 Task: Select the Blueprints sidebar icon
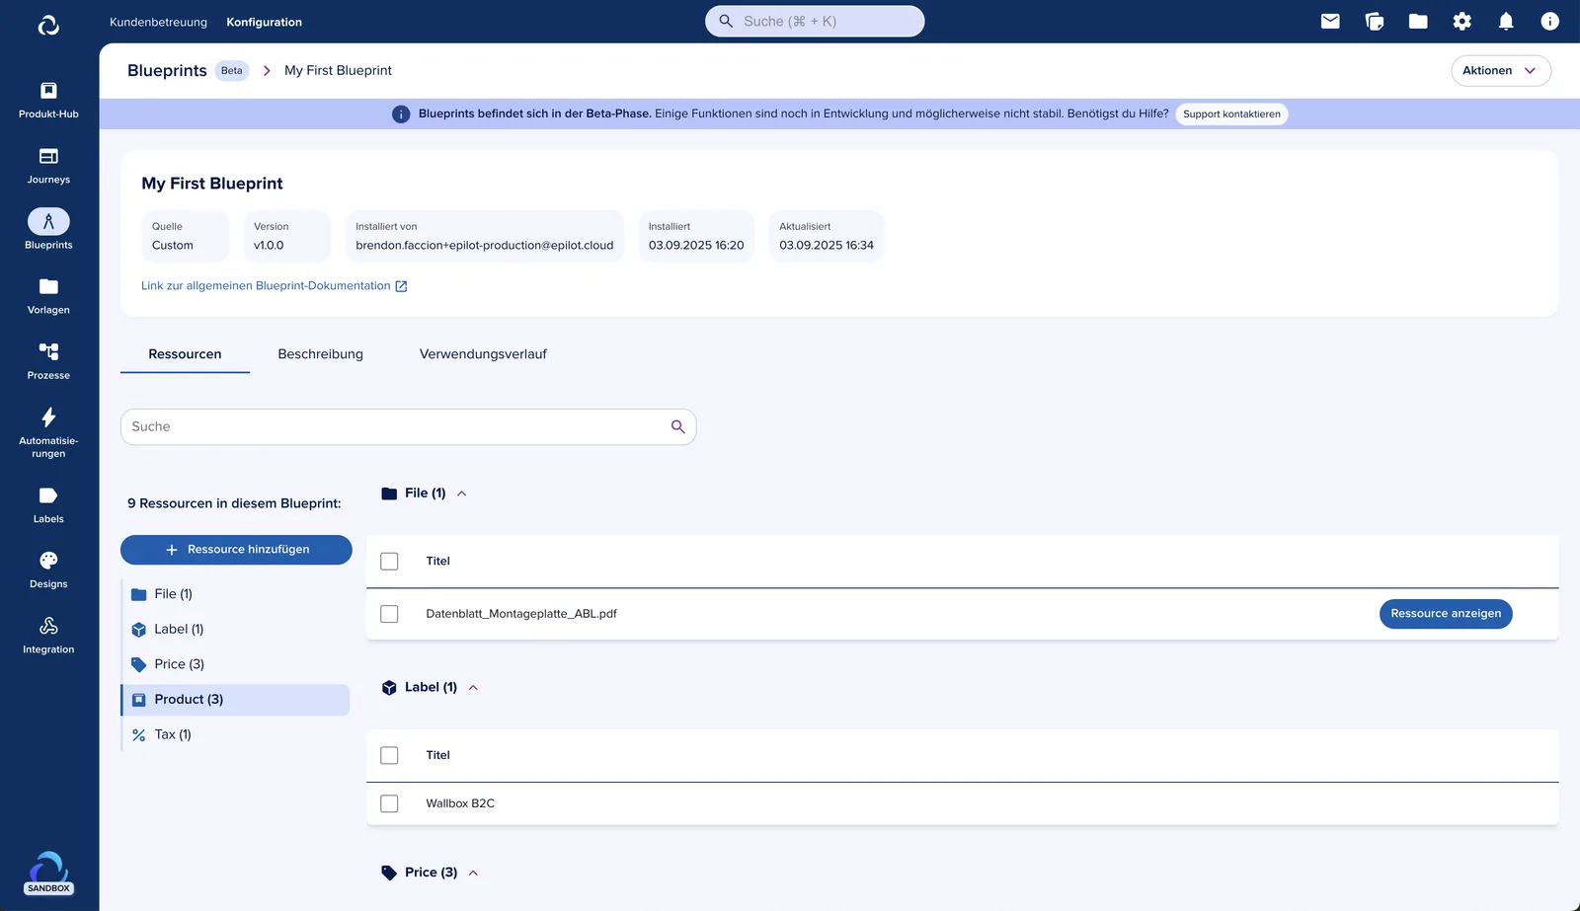(48, 221)
